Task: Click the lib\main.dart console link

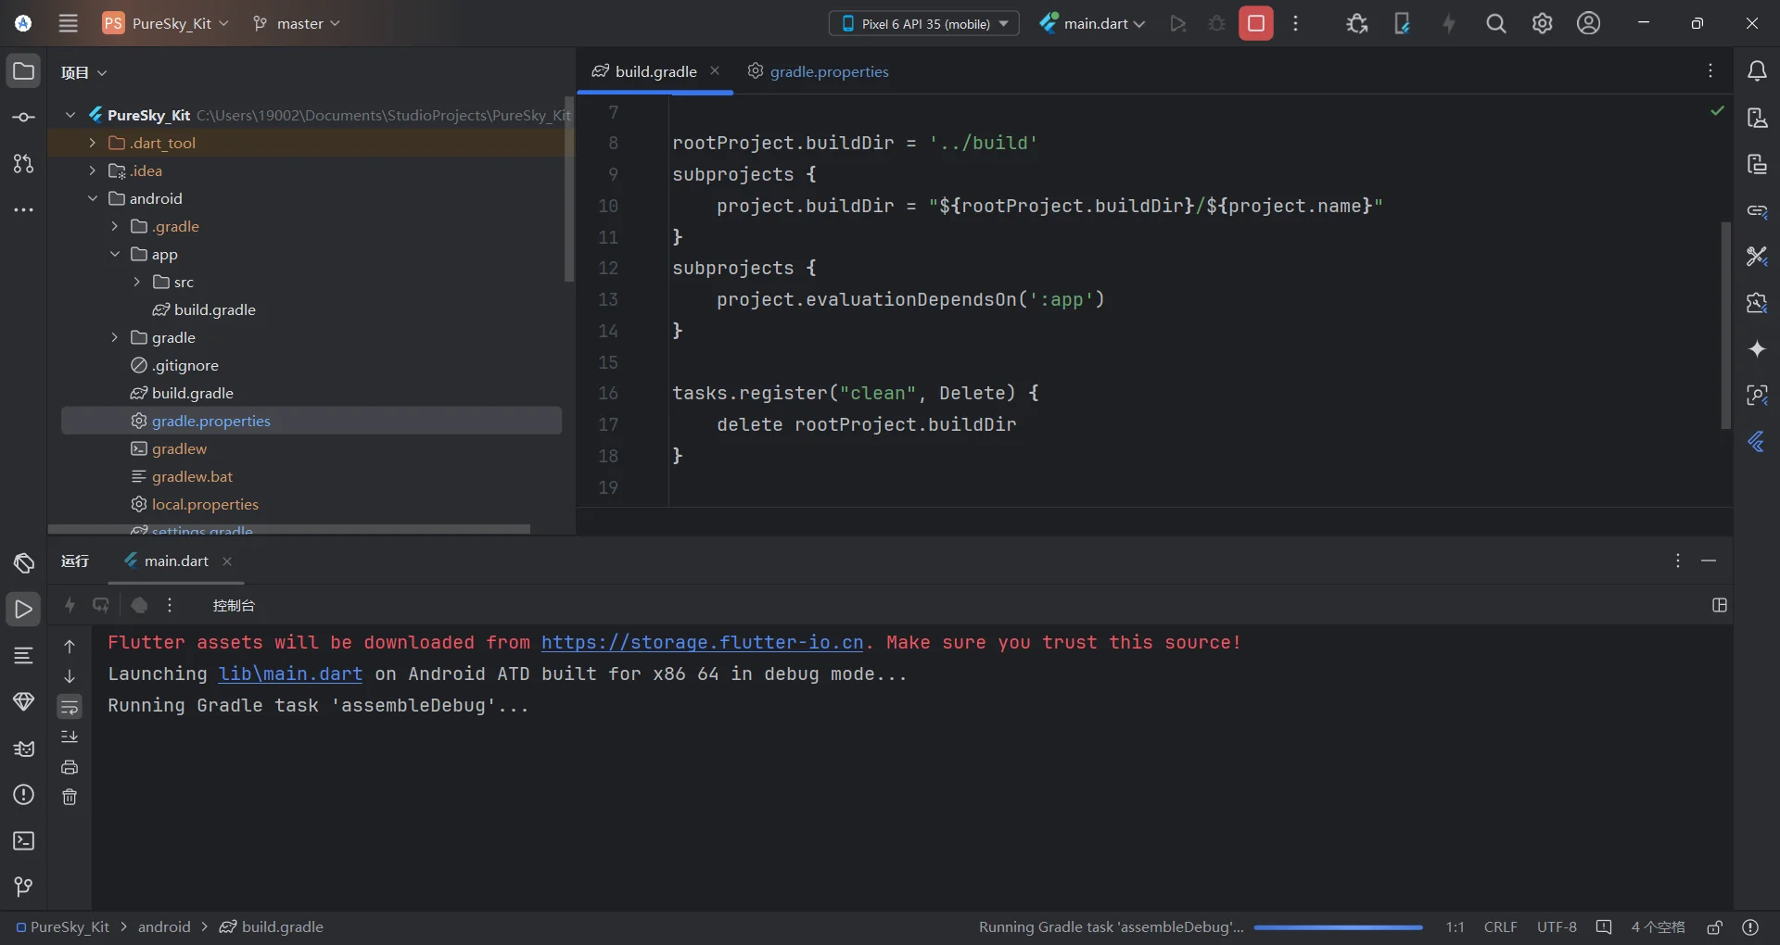Action: (290, 674)
